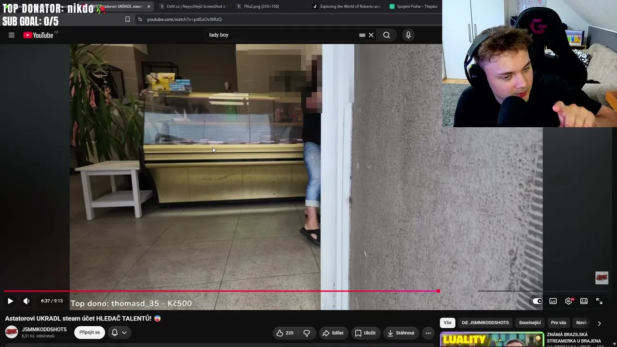Clear the search box with X

371,35
